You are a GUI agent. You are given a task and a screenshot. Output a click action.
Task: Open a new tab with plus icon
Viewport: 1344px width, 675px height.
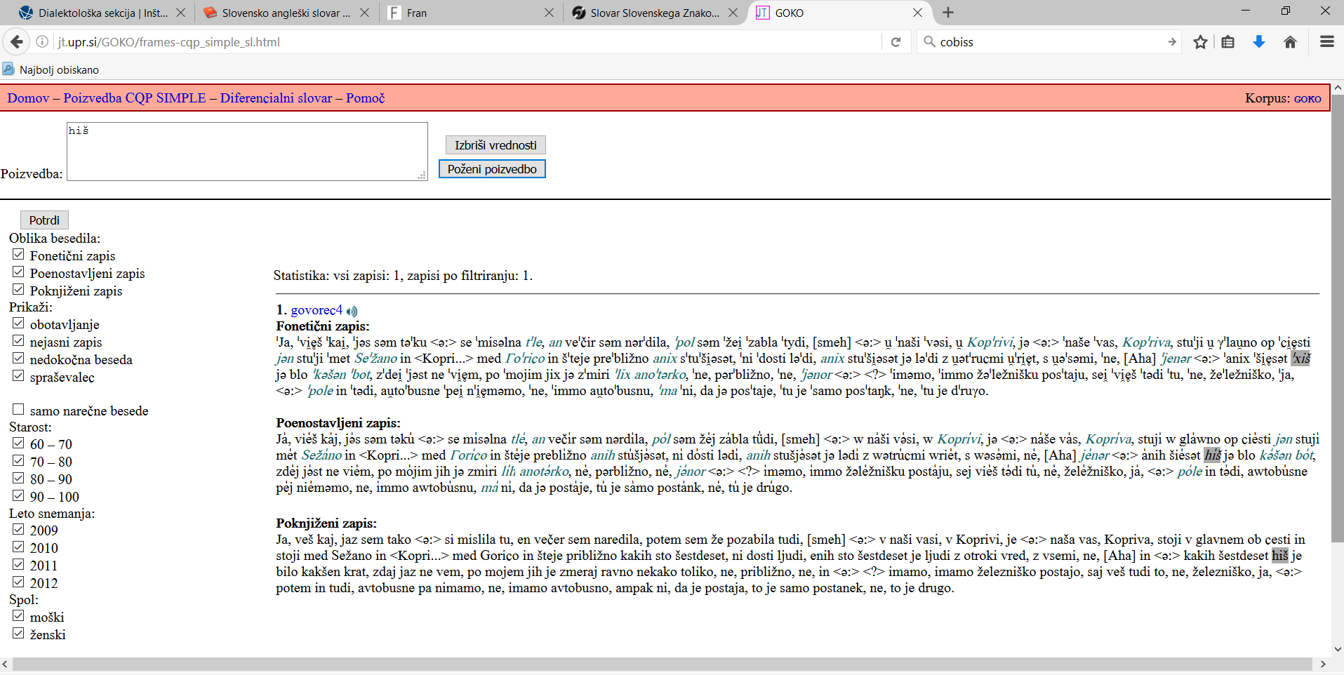pyautogui.click(x=948, y=13)
